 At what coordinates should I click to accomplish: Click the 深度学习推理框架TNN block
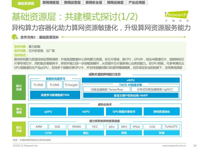(x=55, y=95)
